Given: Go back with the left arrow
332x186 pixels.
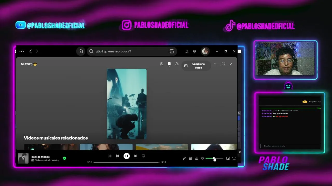Looking at the screenshot, I should 31,51.
